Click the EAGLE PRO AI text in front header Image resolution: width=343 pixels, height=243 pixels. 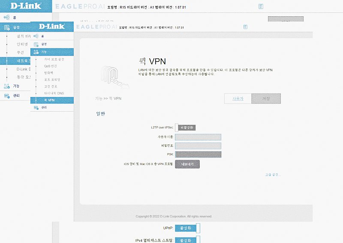[x=96, y=27]
